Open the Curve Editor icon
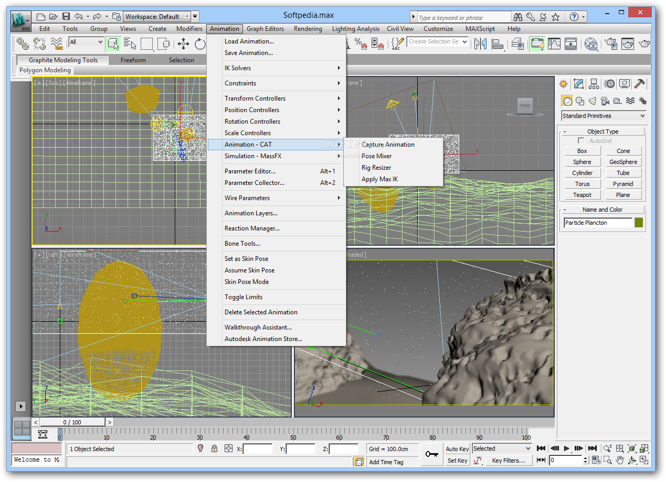The width and height of the screenshot is (666, 482). coord(554,43)
